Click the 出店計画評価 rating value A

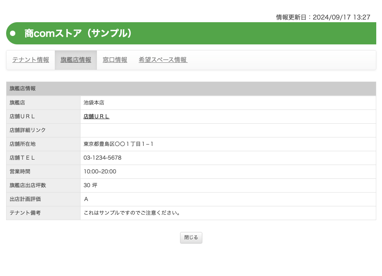(86, 199)
